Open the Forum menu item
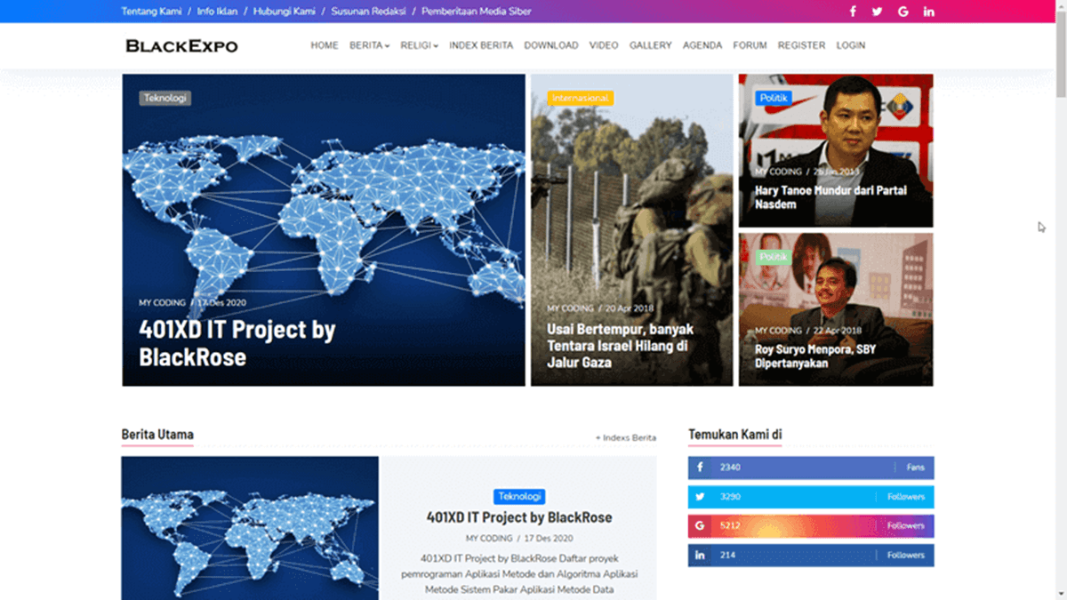Screen dimensions: 1067x600 [750, 45]
